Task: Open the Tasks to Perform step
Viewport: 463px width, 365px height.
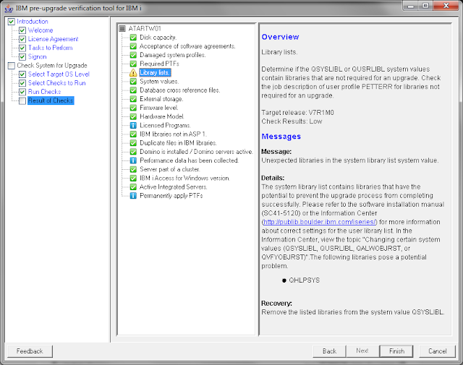Action: pos(50,48)
